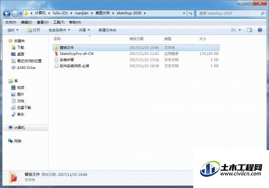The height and width of the screenshot is (188, 269).
Task: Click the SketchUpPro-zh-CN red installer icon
Action: click(x=56, y=54)
